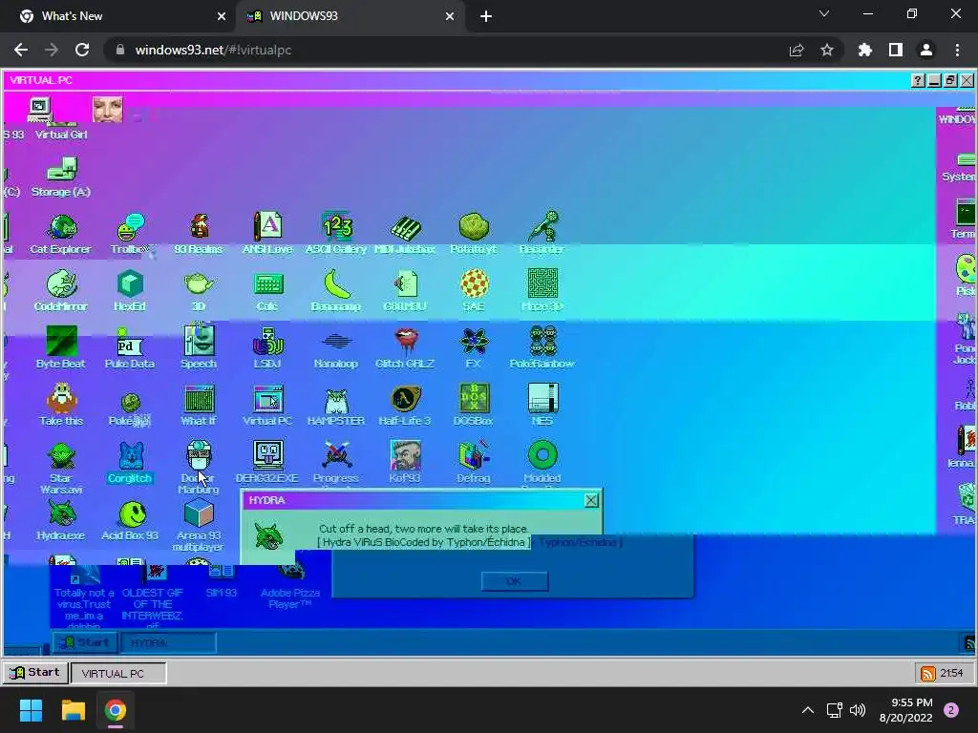The height and width of the screenshot is (733, 978).
Task: Open the Calc calculator icon
Action: point(267,290)
